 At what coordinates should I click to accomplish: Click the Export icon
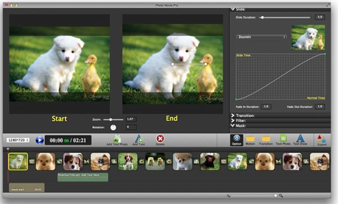tap(322, 139)
